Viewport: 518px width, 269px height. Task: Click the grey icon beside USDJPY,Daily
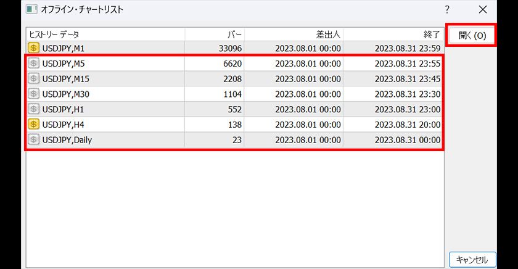click(x=34, y=140)
